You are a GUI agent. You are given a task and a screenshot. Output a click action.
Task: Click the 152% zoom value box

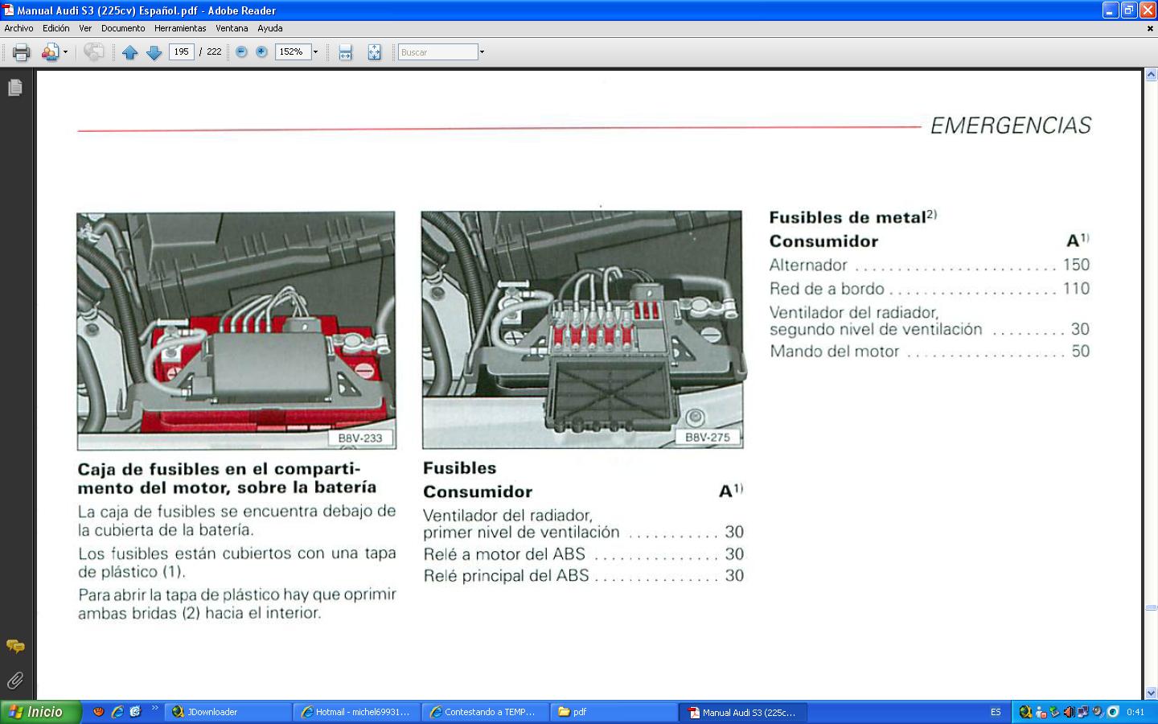coord(293,51)
